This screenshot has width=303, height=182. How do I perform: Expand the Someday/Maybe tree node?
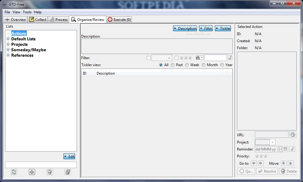point(8,50)
